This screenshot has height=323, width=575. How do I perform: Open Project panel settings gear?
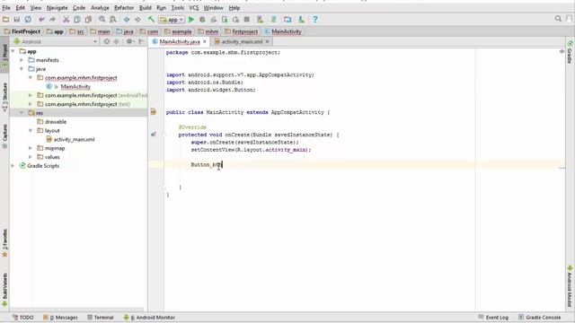[x=129, y=41]
